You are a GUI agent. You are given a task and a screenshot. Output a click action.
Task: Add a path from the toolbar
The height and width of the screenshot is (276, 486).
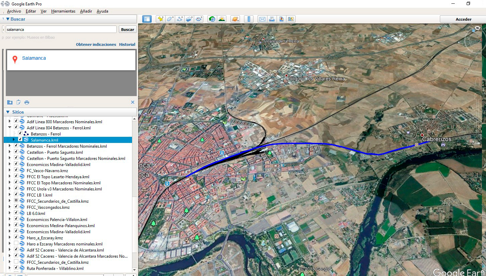tap(180, 19)
